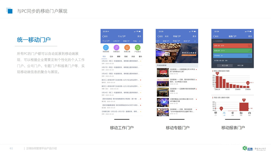Select the 已办 tab
The width and height of the screenshot is (271, 152).
[x=111, y=57]
